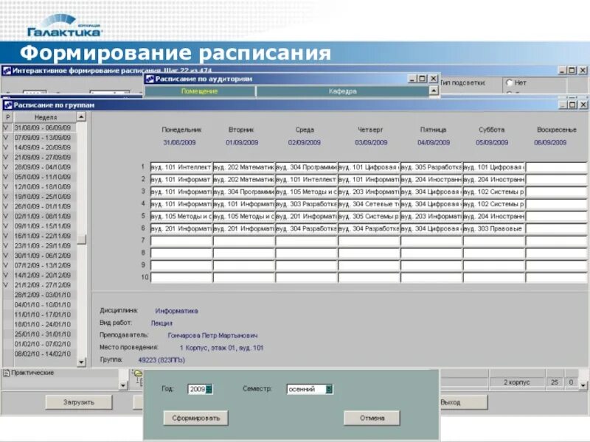
Task: Click the Saturday date 05/09/2009
Action: [x=492, y=142]
